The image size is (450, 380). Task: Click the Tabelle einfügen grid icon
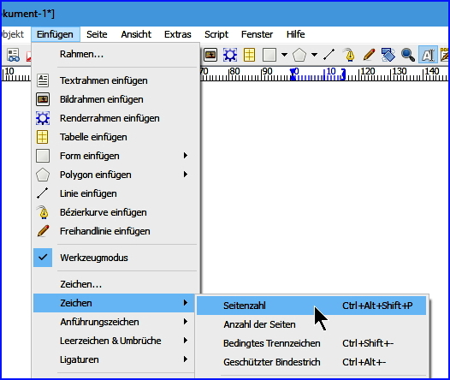[43, 137]
